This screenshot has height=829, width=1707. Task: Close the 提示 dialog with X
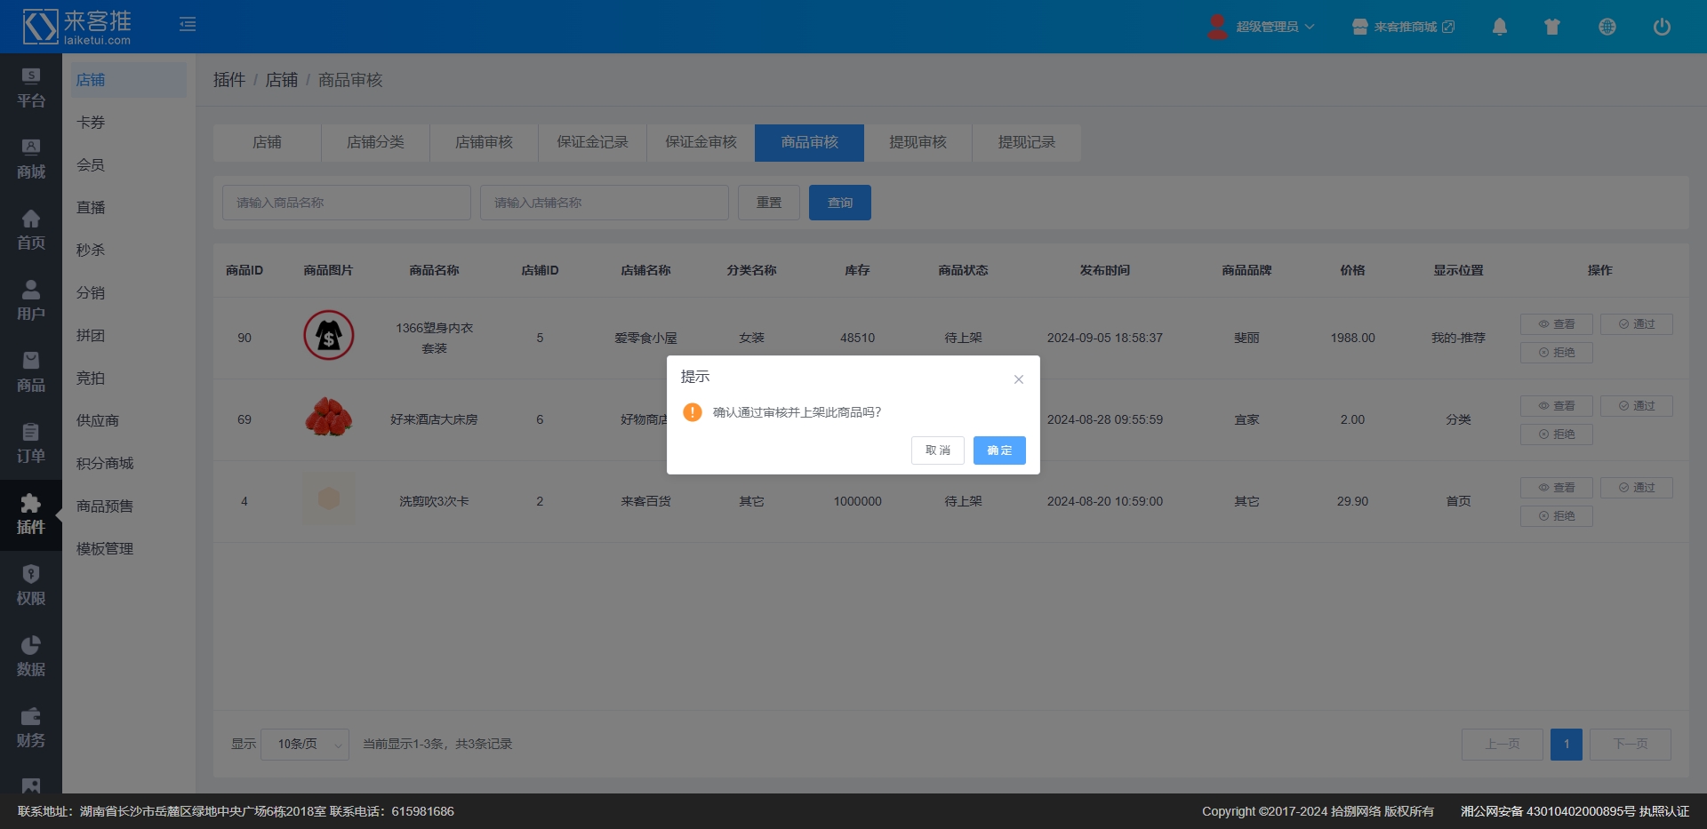pos(1018,379)
